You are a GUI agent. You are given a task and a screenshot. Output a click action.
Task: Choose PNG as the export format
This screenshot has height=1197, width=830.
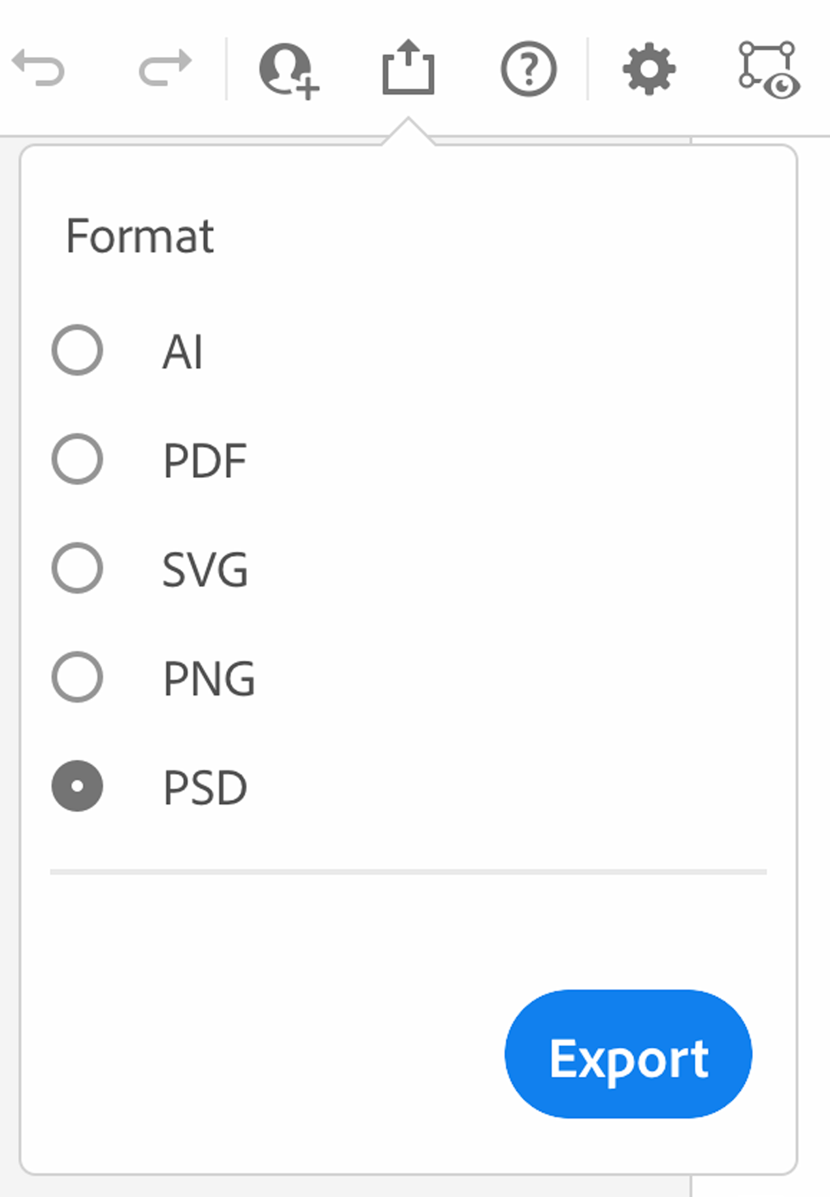pyautogui.click(x=77, y=677)
